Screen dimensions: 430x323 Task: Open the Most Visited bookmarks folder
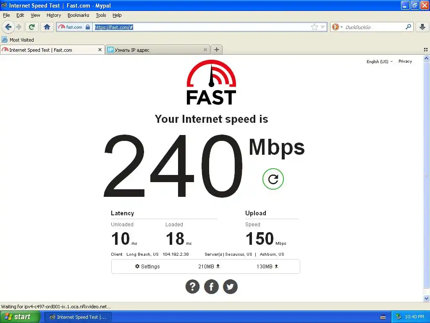pos(18,40)
